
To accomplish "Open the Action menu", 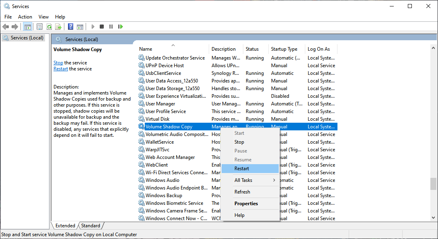I will 25,16.
